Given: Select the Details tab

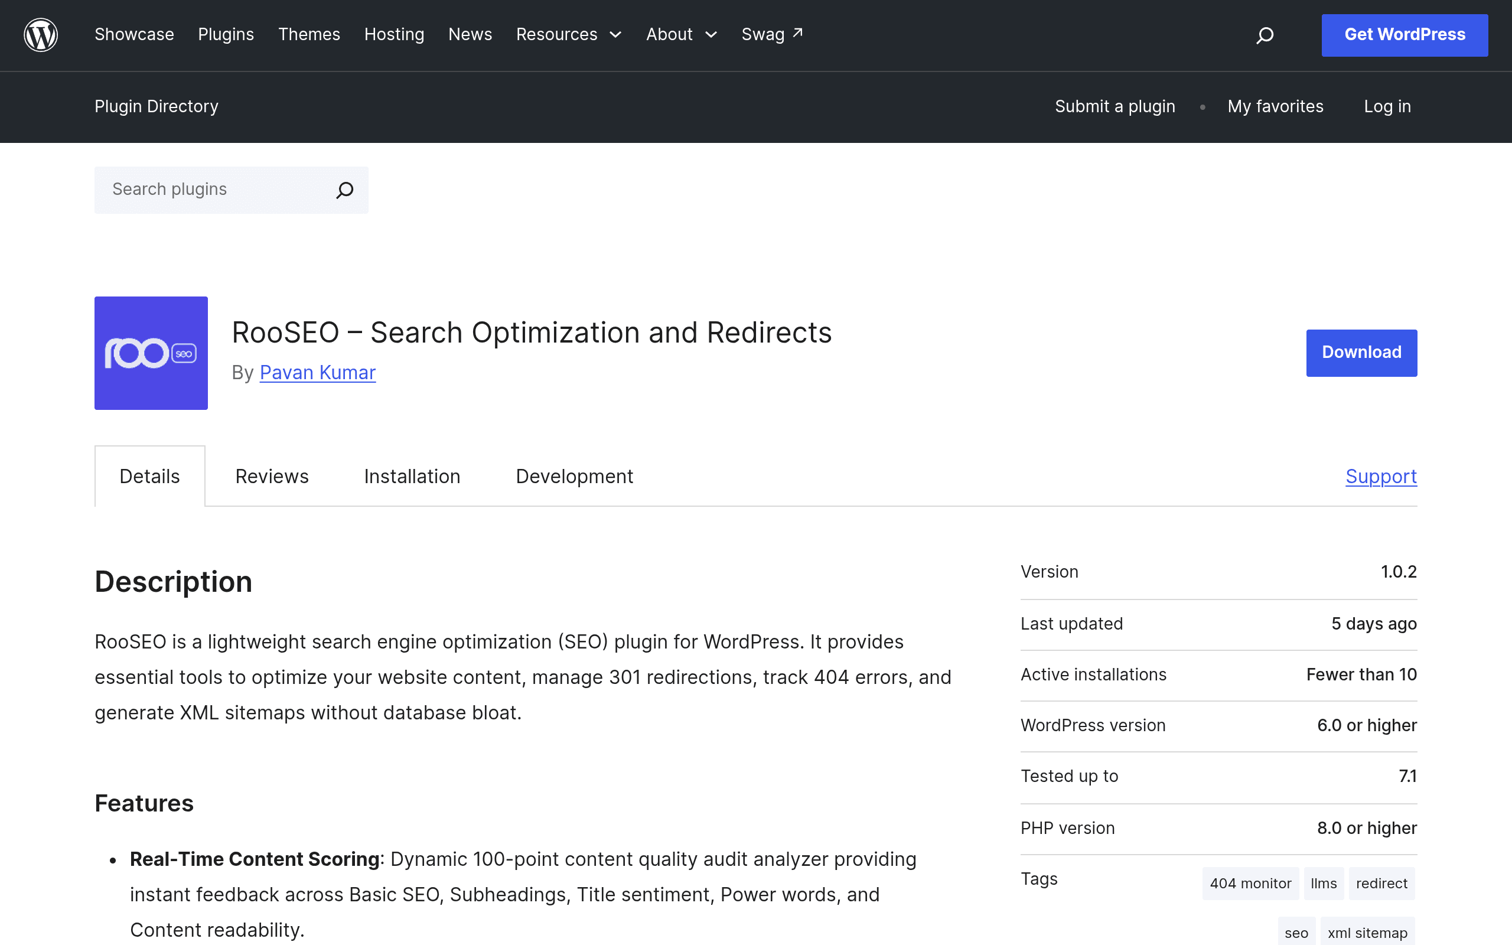Looking at the screenshot, I should pos(150,476).
